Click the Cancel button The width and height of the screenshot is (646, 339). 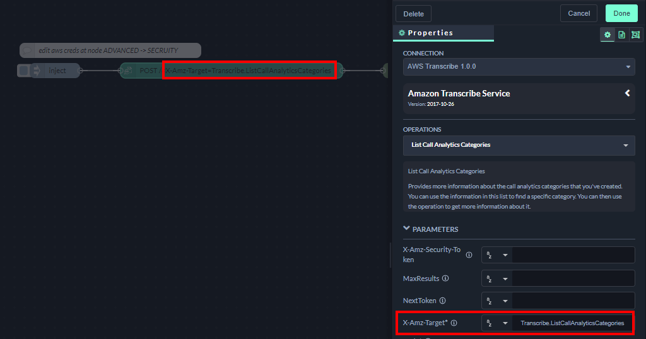click(x=578, y=13)
